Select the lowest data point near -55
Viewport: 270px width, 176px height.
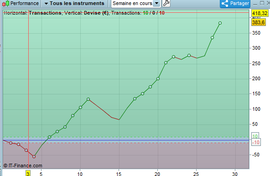pos(34,156)
